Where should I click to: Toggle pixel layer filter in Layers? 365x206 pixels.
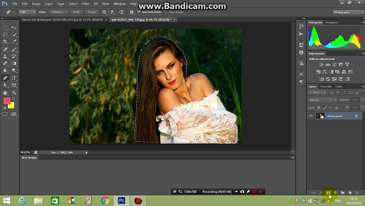coord(331,92)
